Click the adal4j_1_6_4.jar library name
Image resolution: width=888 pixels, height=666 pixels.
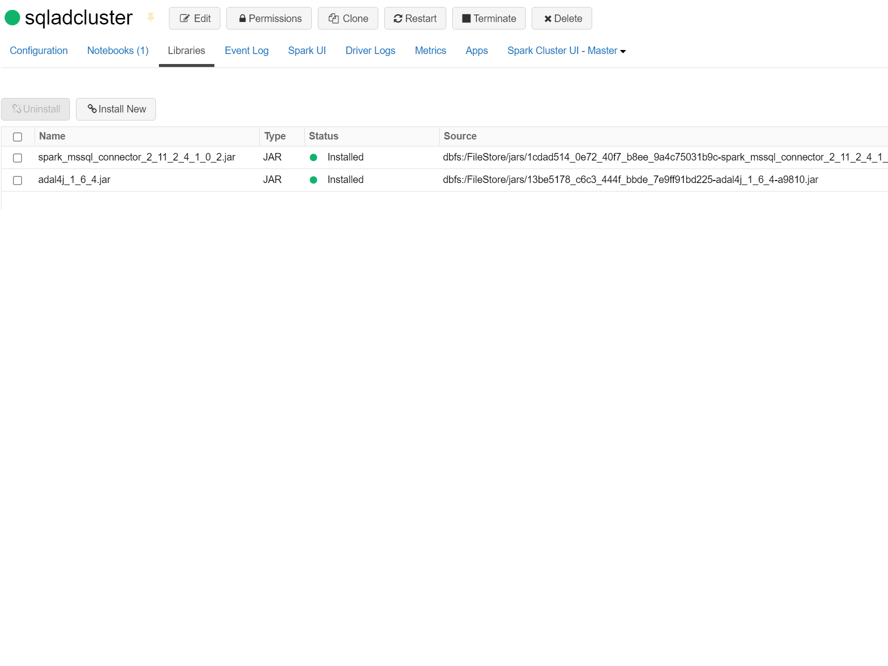pyautogui.click(x=74, y=179)
